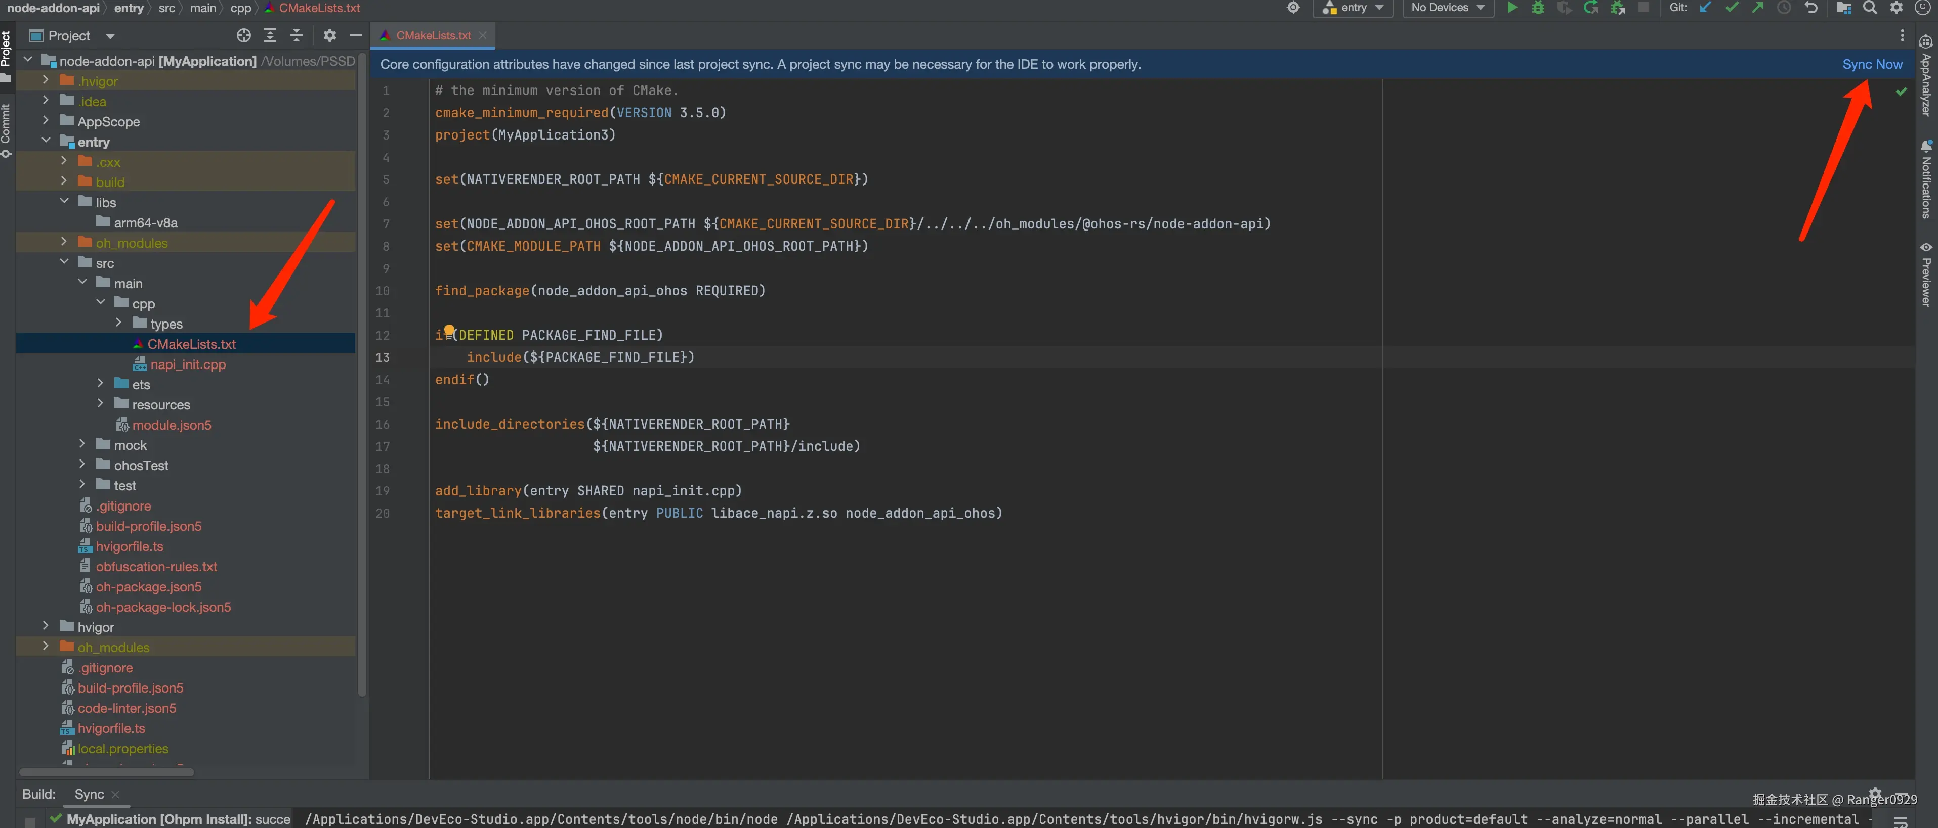Screen dimensions: 1938x828
Task: Open napi_init.cpp in project tree
Action: point(187,364)
